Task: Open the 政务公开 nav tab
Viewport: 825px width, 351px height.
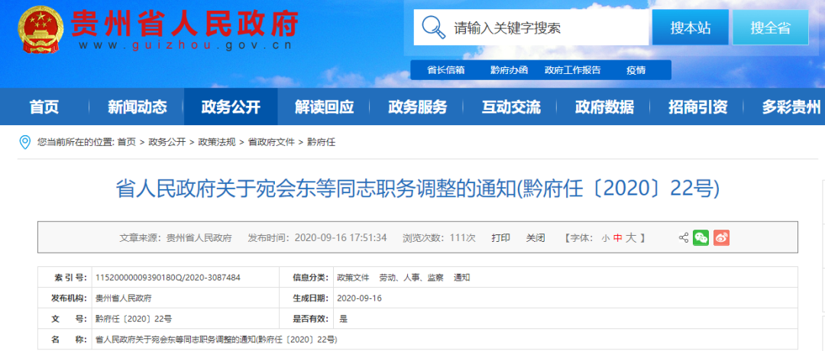Action: 231,107
